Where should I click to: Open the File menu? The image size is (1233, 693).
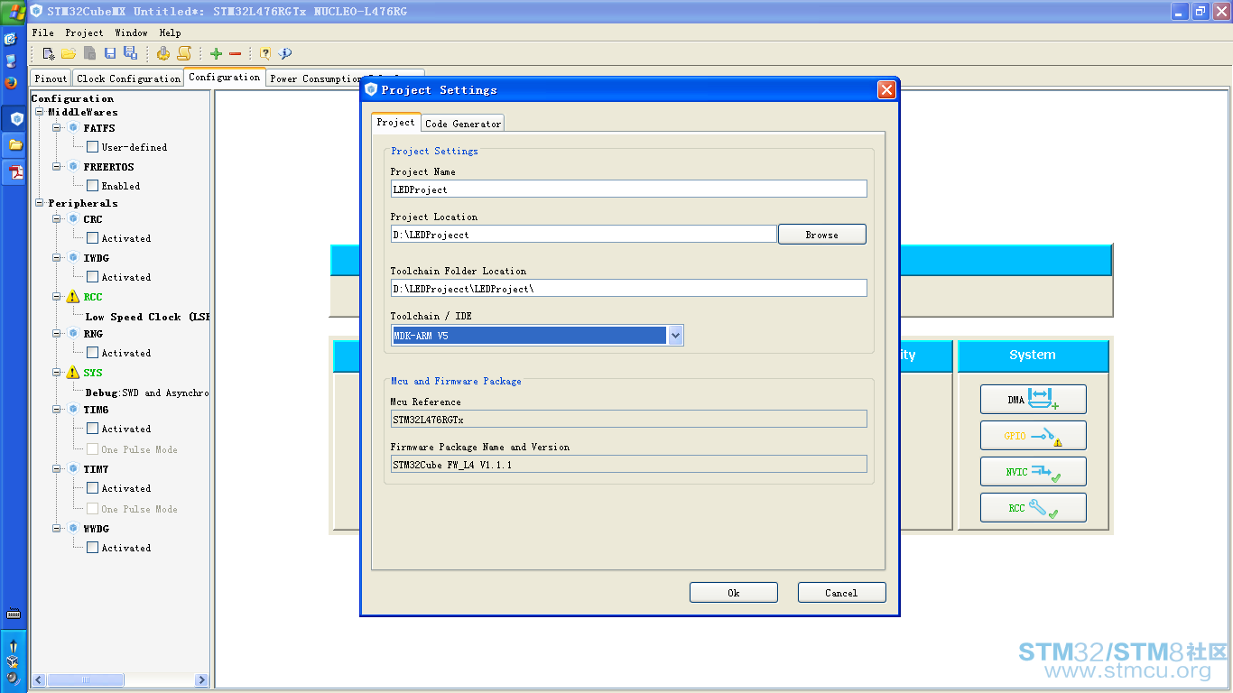tap(42, 32)
